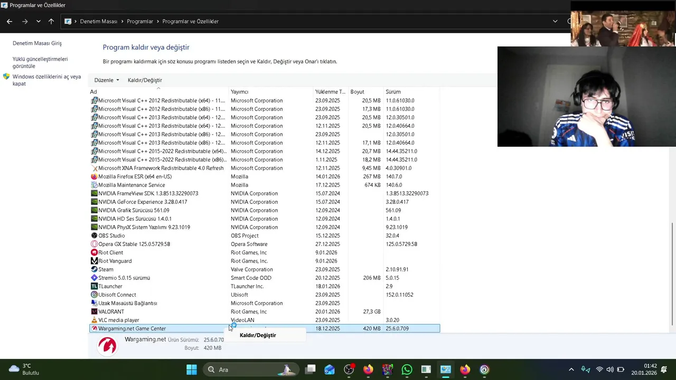The height and width of the screenshot is (380, 676).
Task: Sort by the Boyut column header
Action: 365,92
